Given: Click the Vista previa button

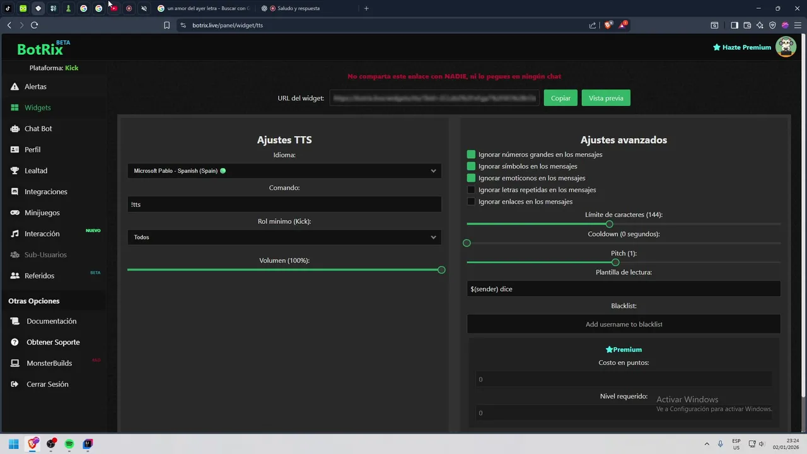Looking at the screenshot, I should click(x=606, y=98).
